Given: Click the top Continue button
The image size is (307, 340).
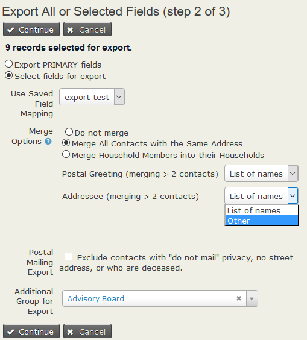Looking at the screenshot, I should point(31,29).
